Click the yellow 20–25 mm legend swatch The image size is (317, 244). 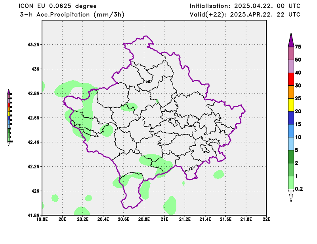pos(291,105)
